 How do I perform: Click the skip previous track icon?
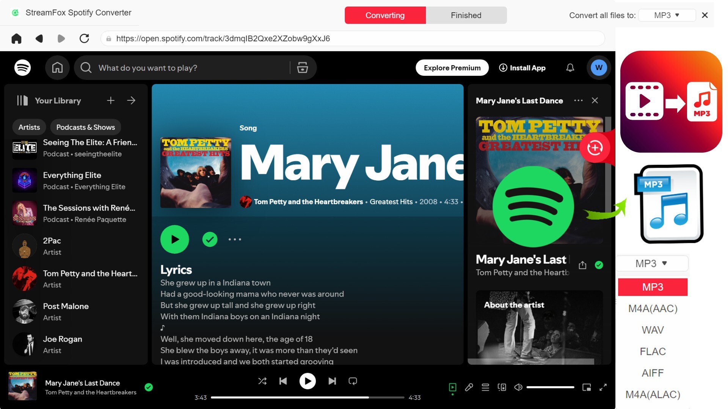point(283,381)
